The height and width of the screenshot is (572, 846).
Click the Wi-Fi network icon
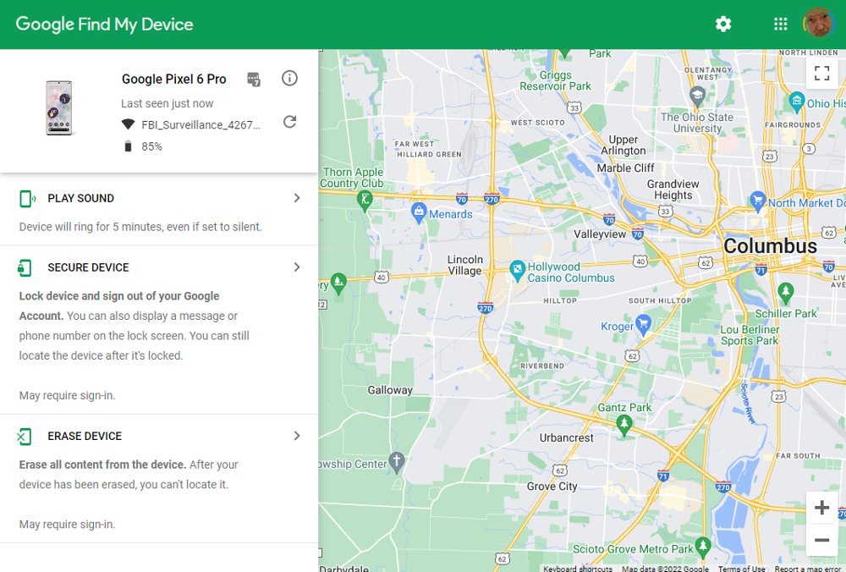[x=128, y=124]
